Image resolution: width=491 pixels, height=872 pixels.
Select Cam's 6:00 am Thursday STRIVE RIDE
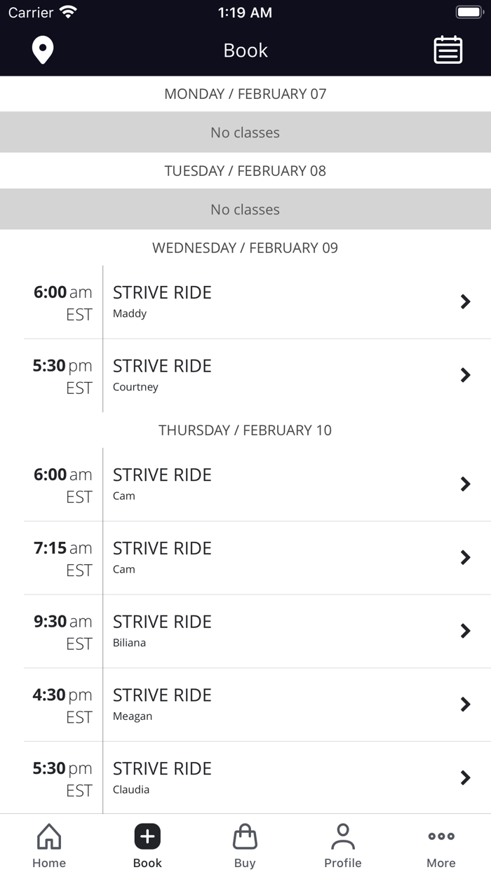click(465, 484)
